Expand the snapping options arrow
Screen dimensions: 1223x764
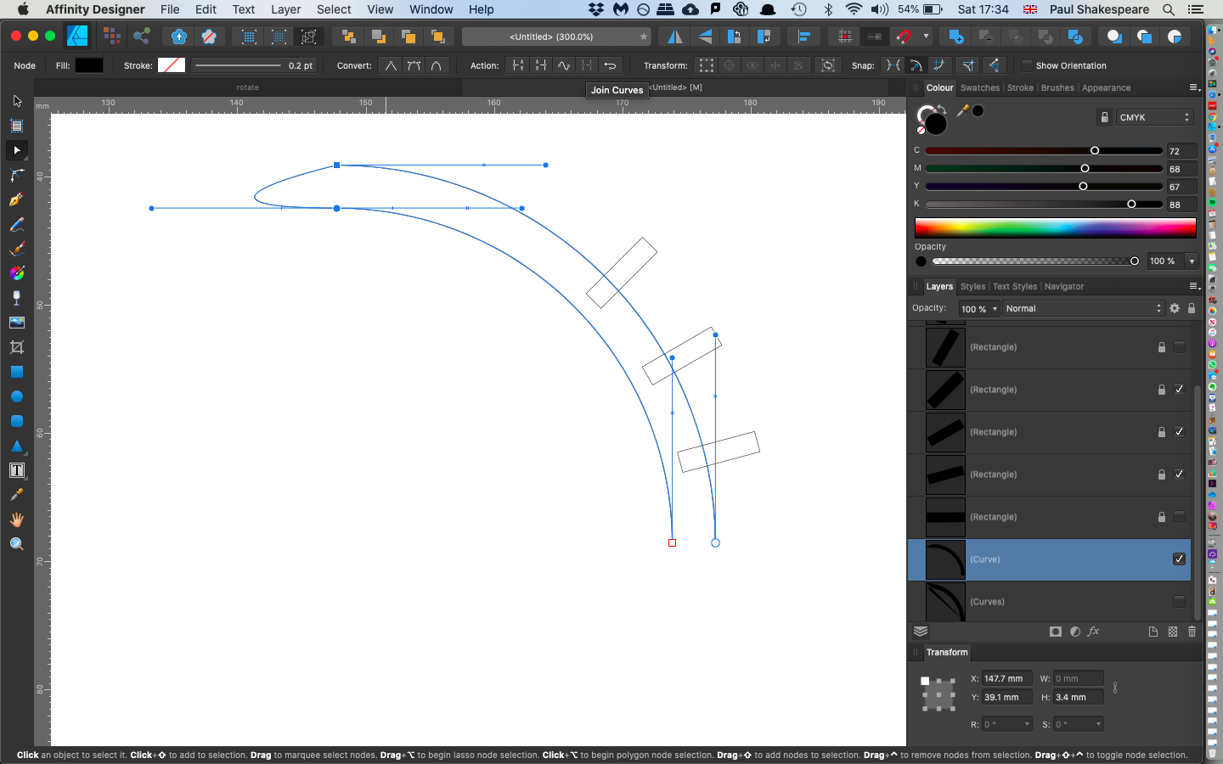(x=926, y=37)
